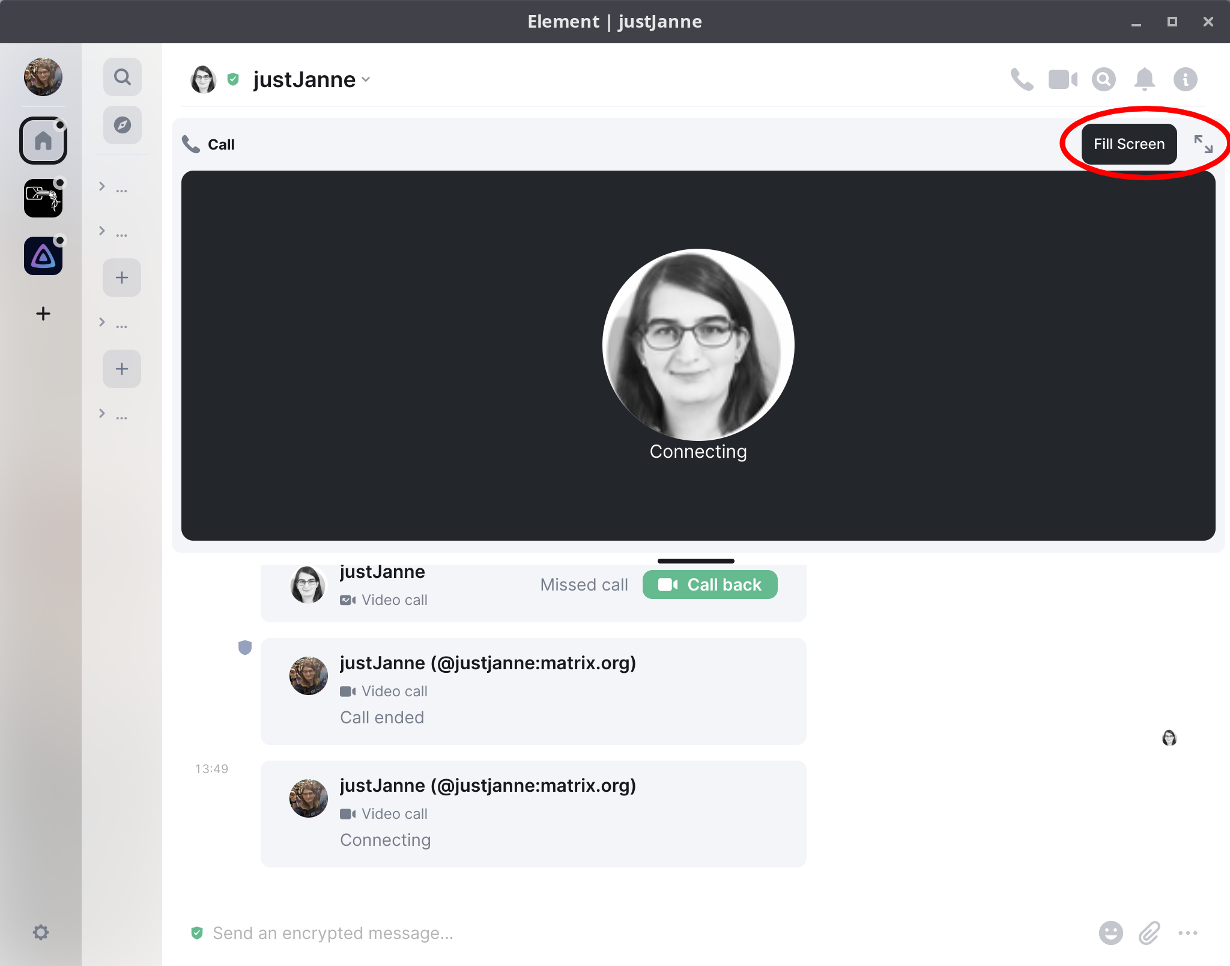This screenshot has height=966, width=1230.
Task: Open search in the justJanne room
Action: [1104, 79]
